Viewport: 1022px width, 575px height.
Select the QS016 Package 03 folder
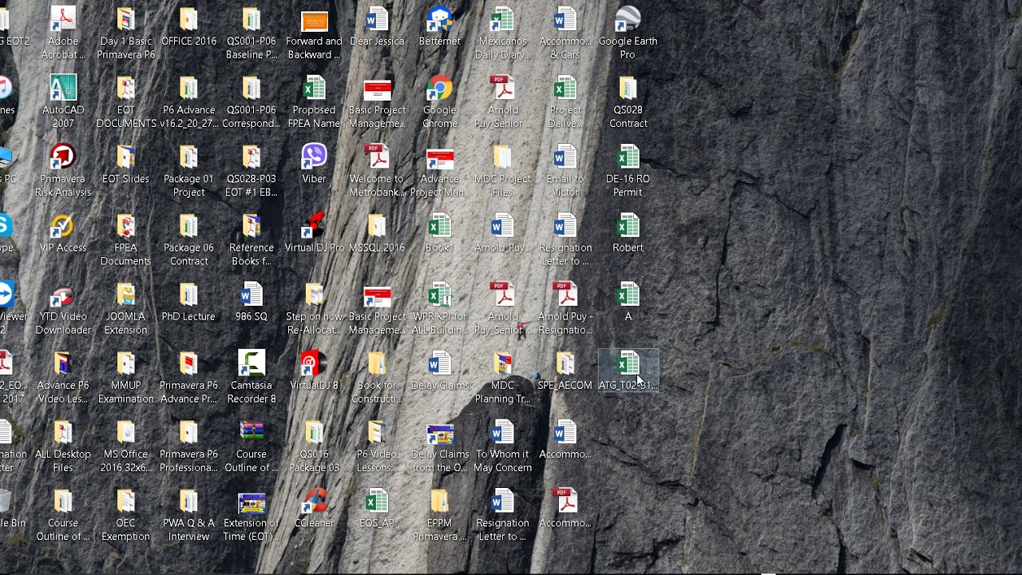pyautogui.click(x=314, y=431)
